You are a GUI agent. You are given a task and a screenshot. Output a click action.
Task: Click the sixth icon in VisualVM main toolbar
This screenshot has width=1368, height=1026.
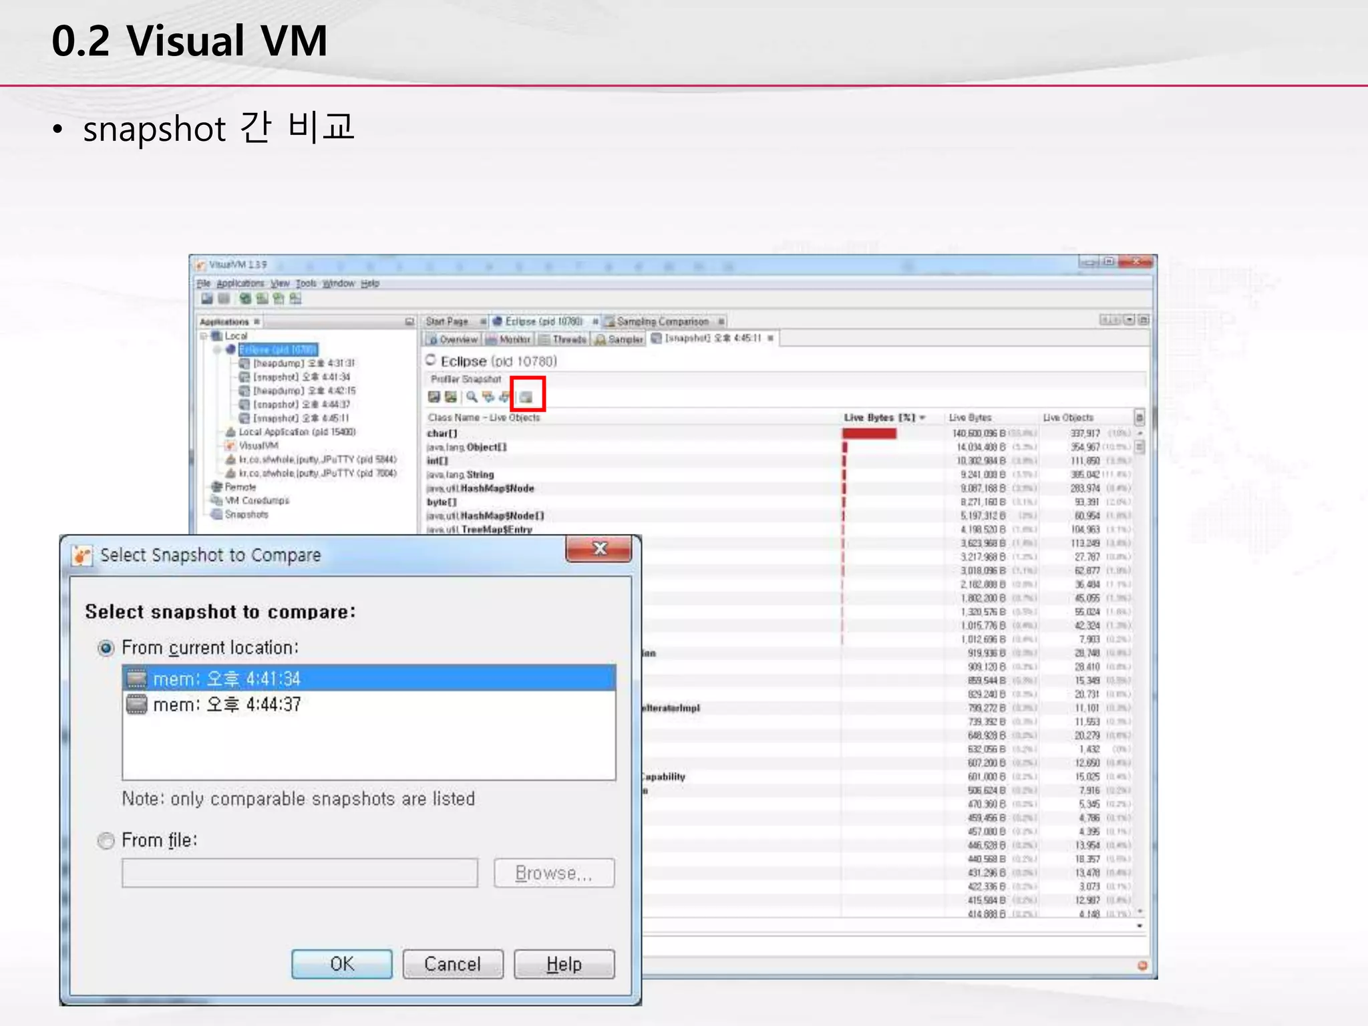[x=295, y=299]
